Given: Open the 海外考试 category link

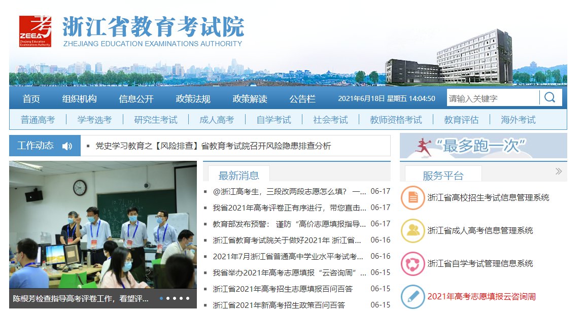Looking at the screenshot, I should click(518, 120).
